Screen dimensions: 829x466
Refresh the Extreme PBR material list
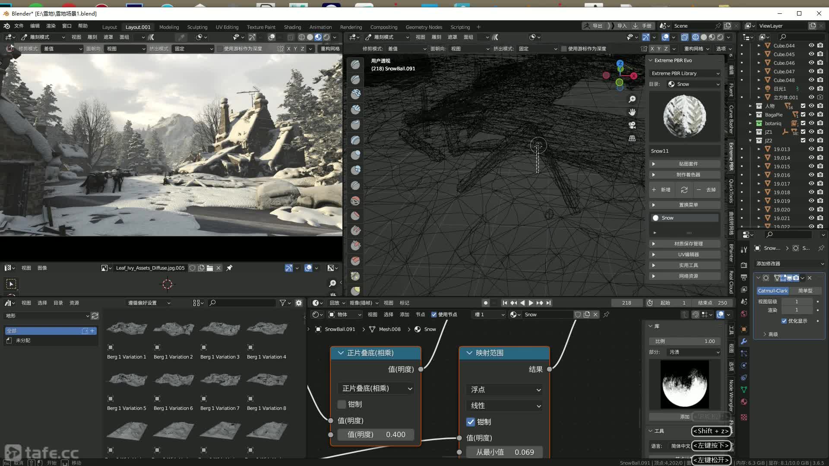(x=684, y=190)
